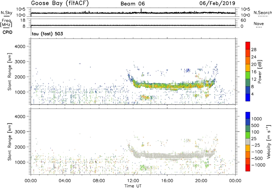Click the "-500" label on the velocity colorbar
This screenshot has width=272, height=188.
[257, 158]
